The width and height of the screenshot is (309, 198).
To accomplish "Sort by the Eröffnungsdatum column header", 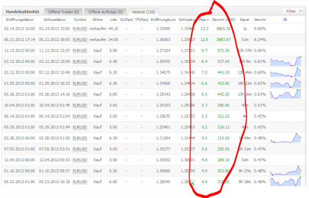I will point(20,20).
